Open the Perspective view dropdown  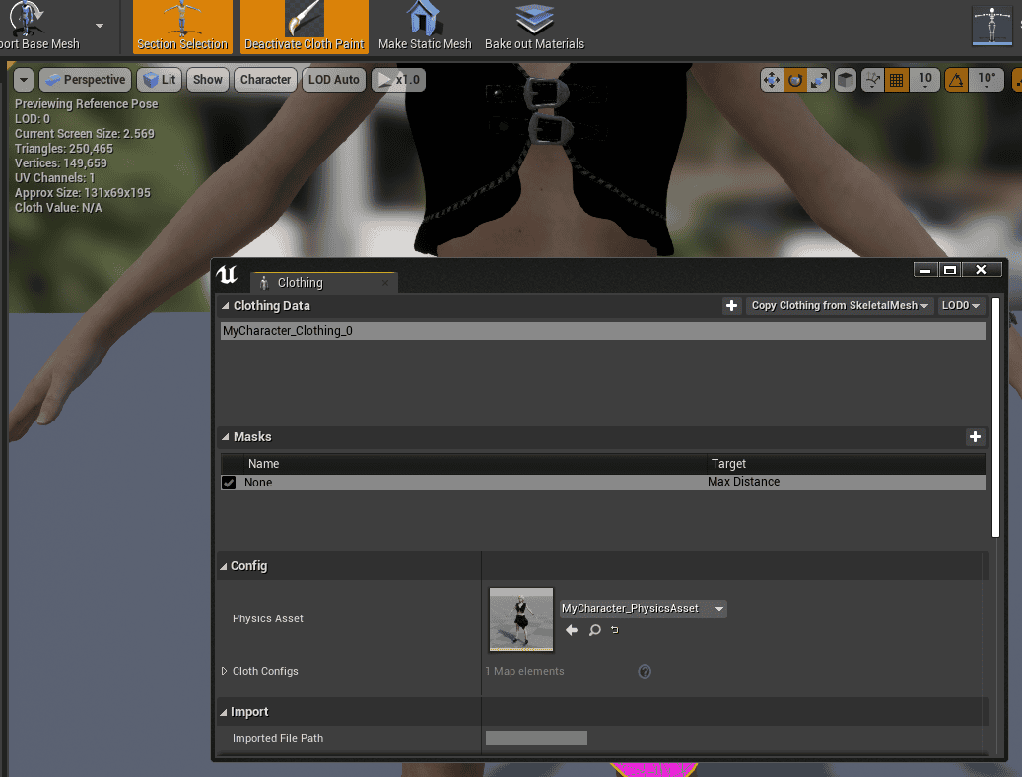pos(85,80)
